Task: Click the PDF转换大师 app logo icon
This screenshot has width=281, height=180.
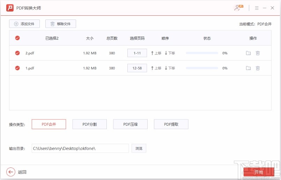Action: [x=10, y=8]
